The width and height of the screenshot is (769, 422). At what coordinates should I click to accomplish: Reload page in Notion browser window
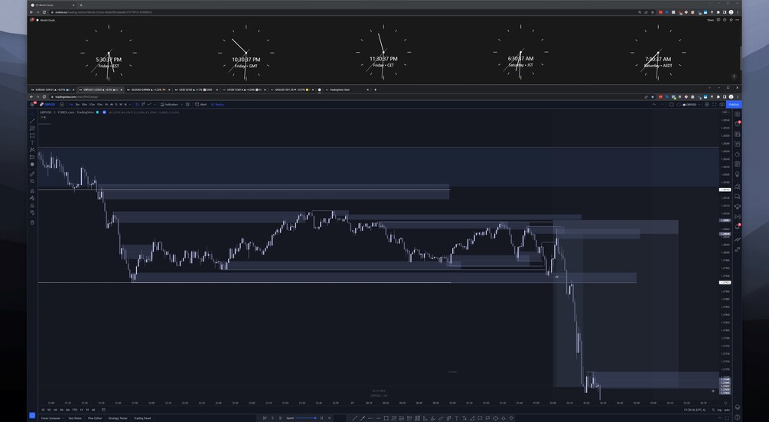click(x=44, y=11)
